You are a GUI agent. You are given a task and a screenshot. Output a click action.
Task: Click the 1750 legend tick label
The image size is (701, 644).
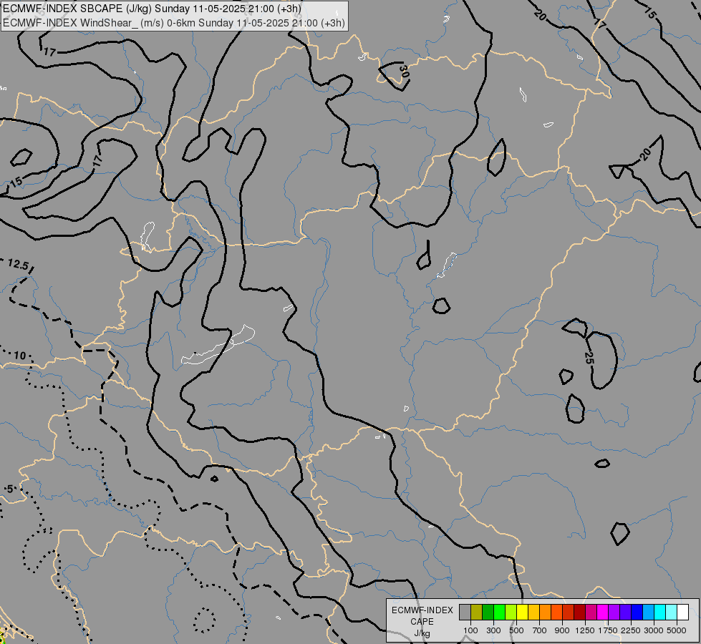point(608,630)
